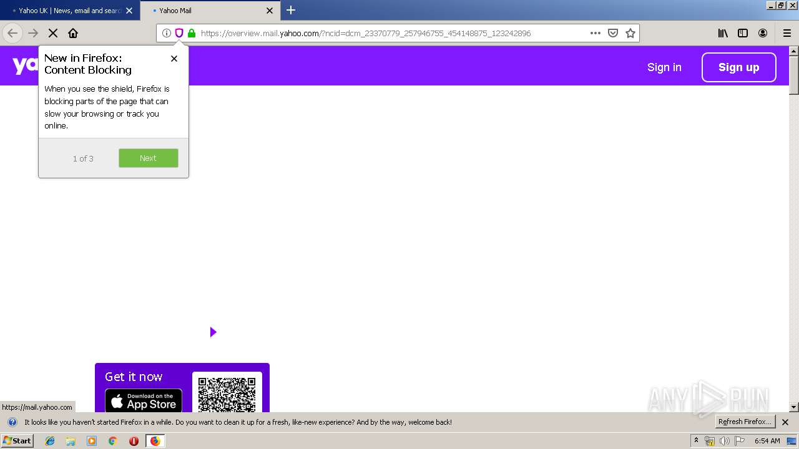Screen dimensions: 799x449
Task: Open the Firefox Account icon
Action: tap(763, 33)
